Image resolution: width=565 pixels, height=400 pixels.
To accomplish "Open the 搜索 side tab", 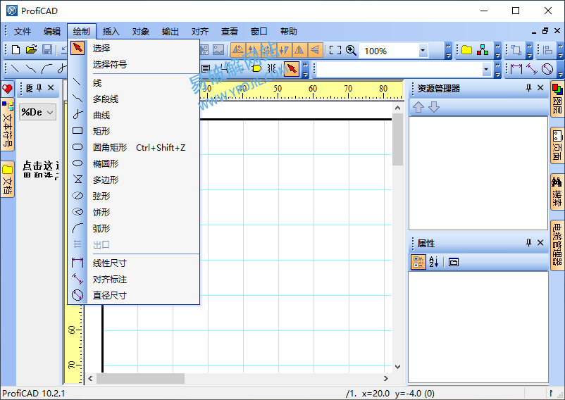I will click(557, 191).
